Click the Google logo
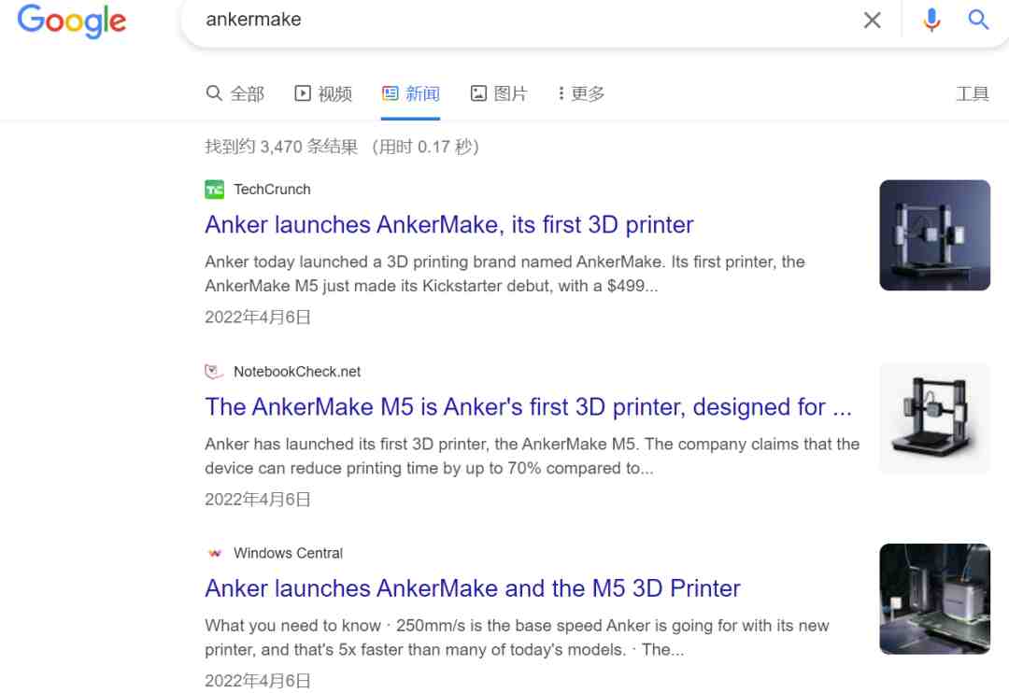 (71, 21)
